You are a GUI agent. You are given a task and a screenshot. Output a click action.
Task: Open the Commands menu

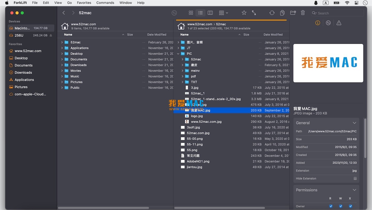(105, 3)
